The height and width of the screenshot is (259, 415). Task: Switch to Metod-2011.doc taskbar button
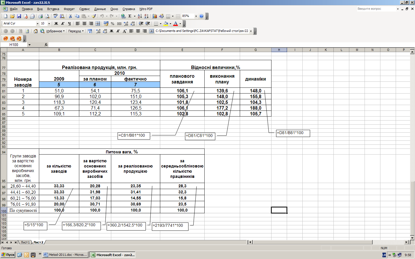point(65,255)
